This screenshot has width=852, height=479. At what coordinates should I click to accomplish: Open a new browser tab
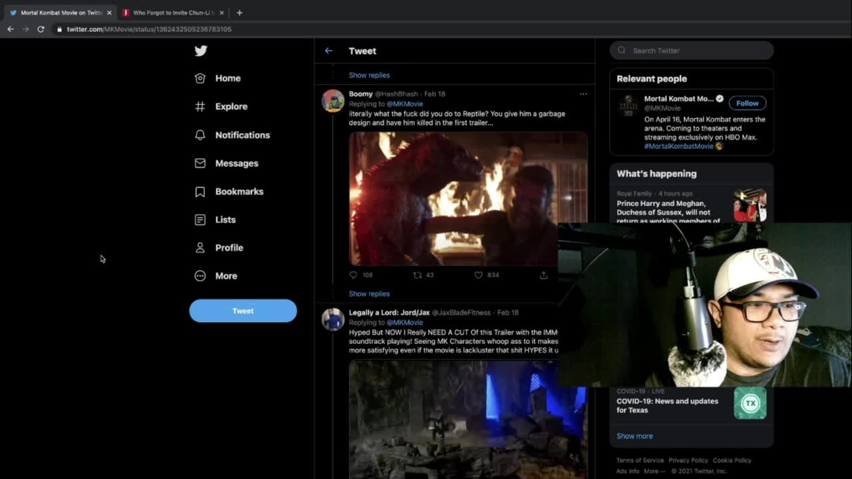click(x=239, y=13)
